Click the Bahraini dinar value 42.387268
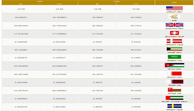Viewport: 194px width, 111px height. (21, 74)
